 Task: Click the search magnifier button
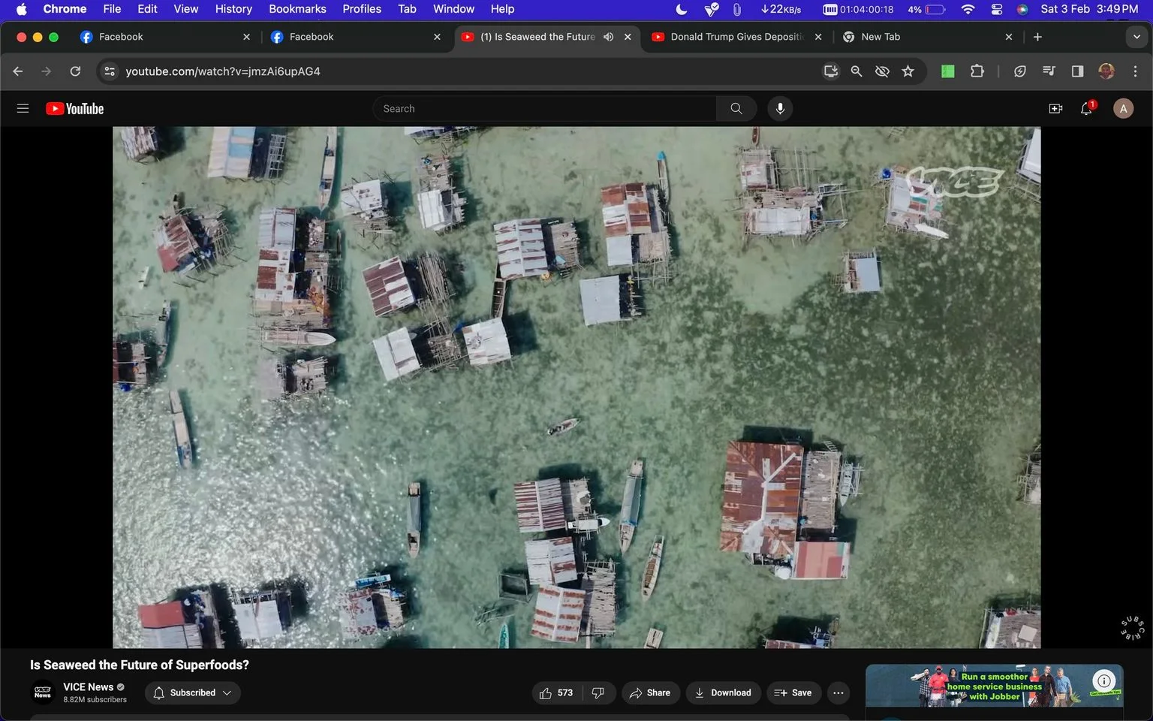coord(736,109)
